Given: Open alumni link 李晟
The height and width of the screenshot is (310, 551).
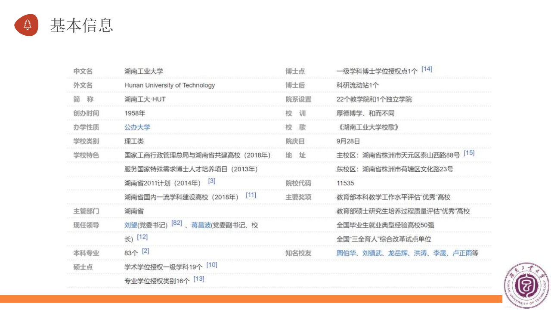Looking at the screenshot, I should [x=439, y=253].
